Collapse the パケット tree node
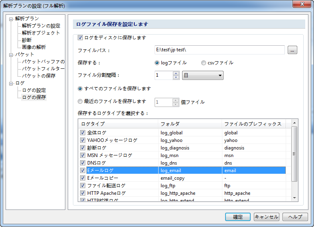 click(11, 54)
